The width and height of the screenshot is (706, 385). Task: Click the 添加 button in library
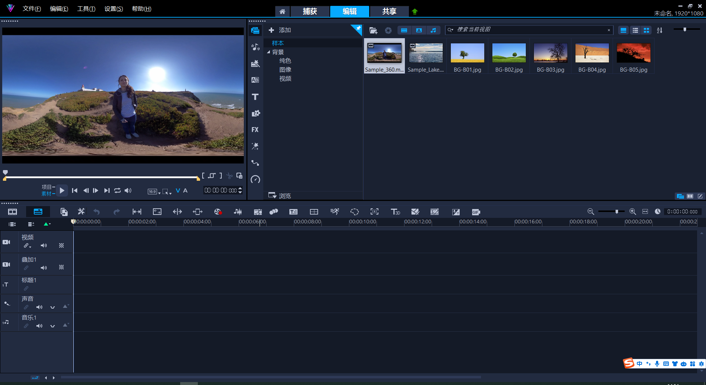coord(280,30)
